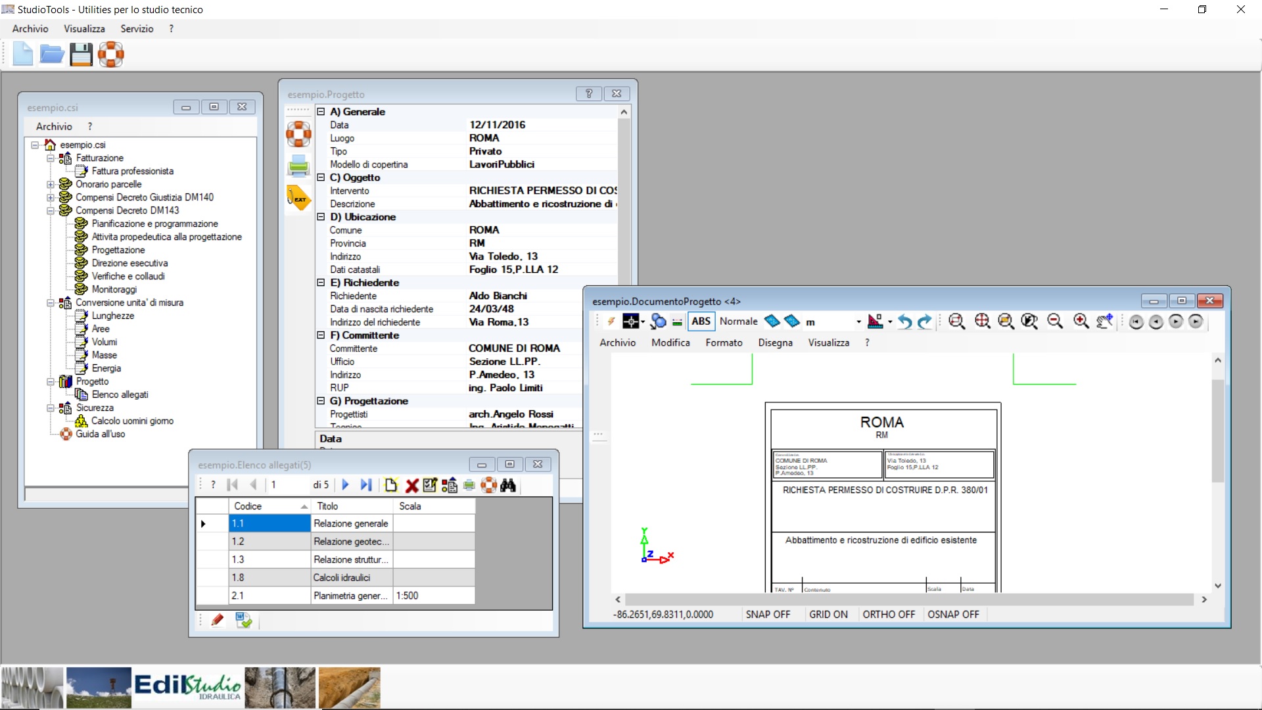Toggle GRID ON status indicator
Screen dimensions: 1262x710
point(828,615)
